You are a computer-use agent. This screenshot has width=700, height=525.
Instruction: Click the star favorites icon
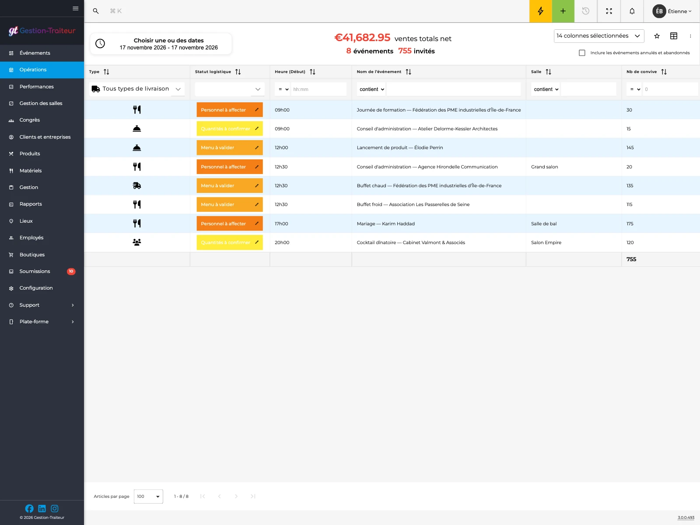(657, 36)
